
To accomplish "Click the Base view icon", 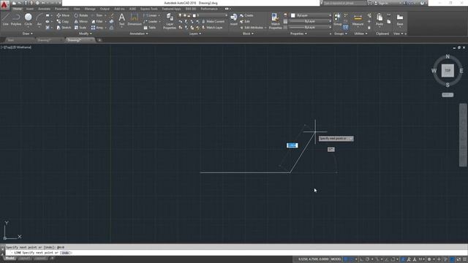I will (400, 20).
